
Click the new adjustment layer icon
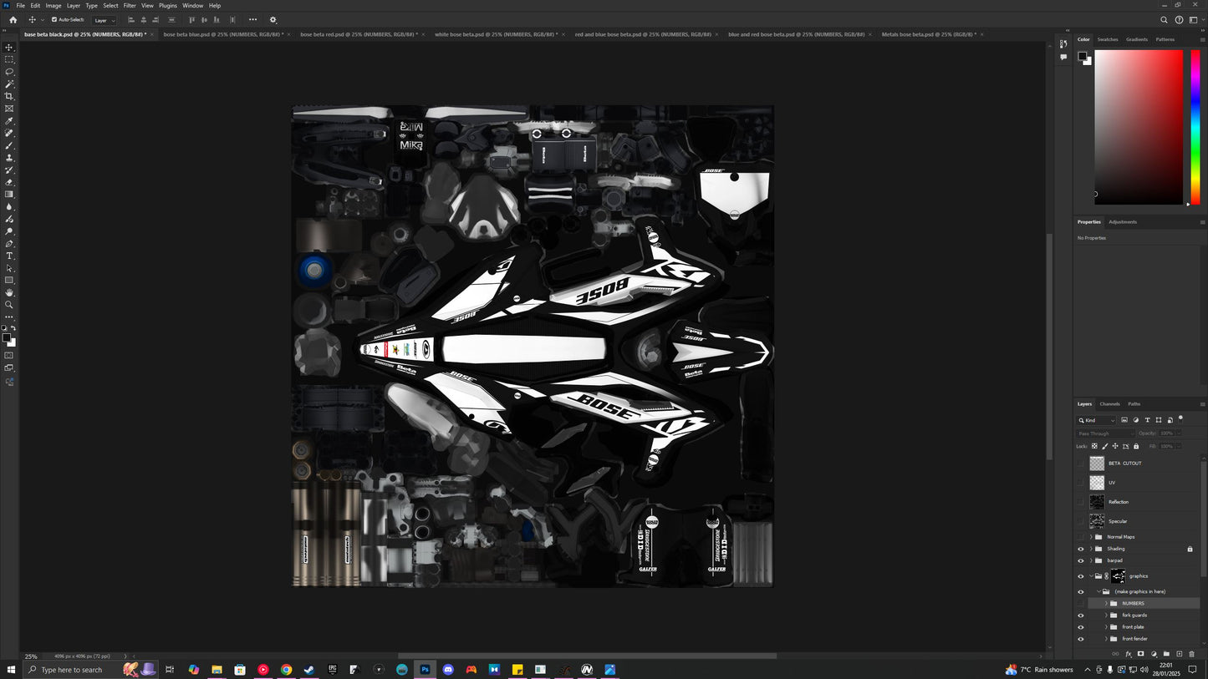pos(1154,654)
